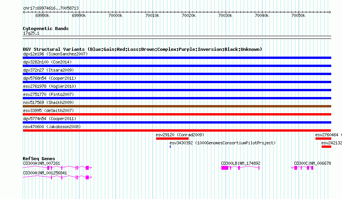Select the blue bar under esv2761978 (Vogler2010)
The width and height of the screenshot is (342, 199).
pos(177,90)
